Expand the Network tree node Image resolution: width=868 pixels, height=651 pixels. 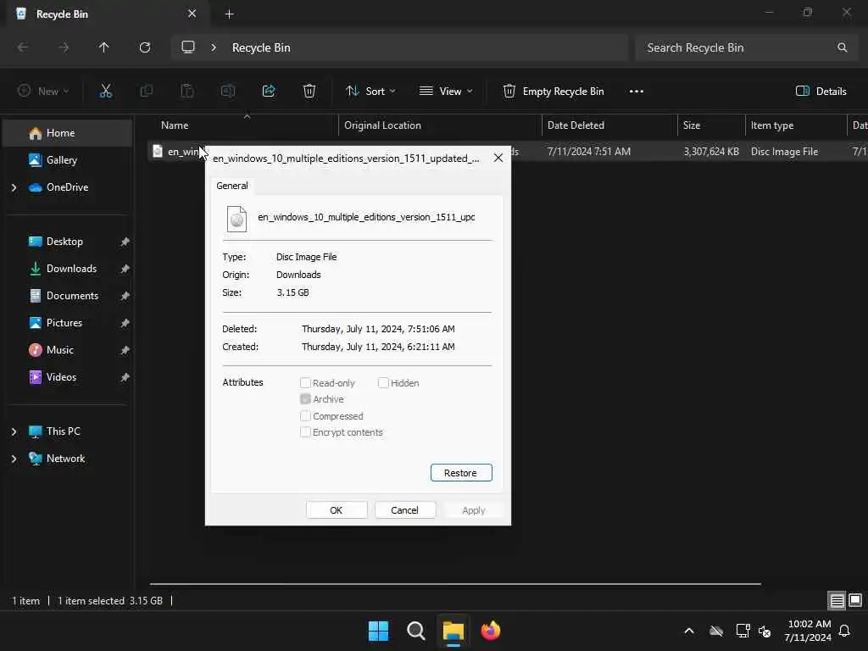click(x=14, y=459)
